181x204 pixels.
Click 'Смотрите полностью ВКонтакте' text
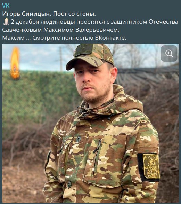pos(79,38)
